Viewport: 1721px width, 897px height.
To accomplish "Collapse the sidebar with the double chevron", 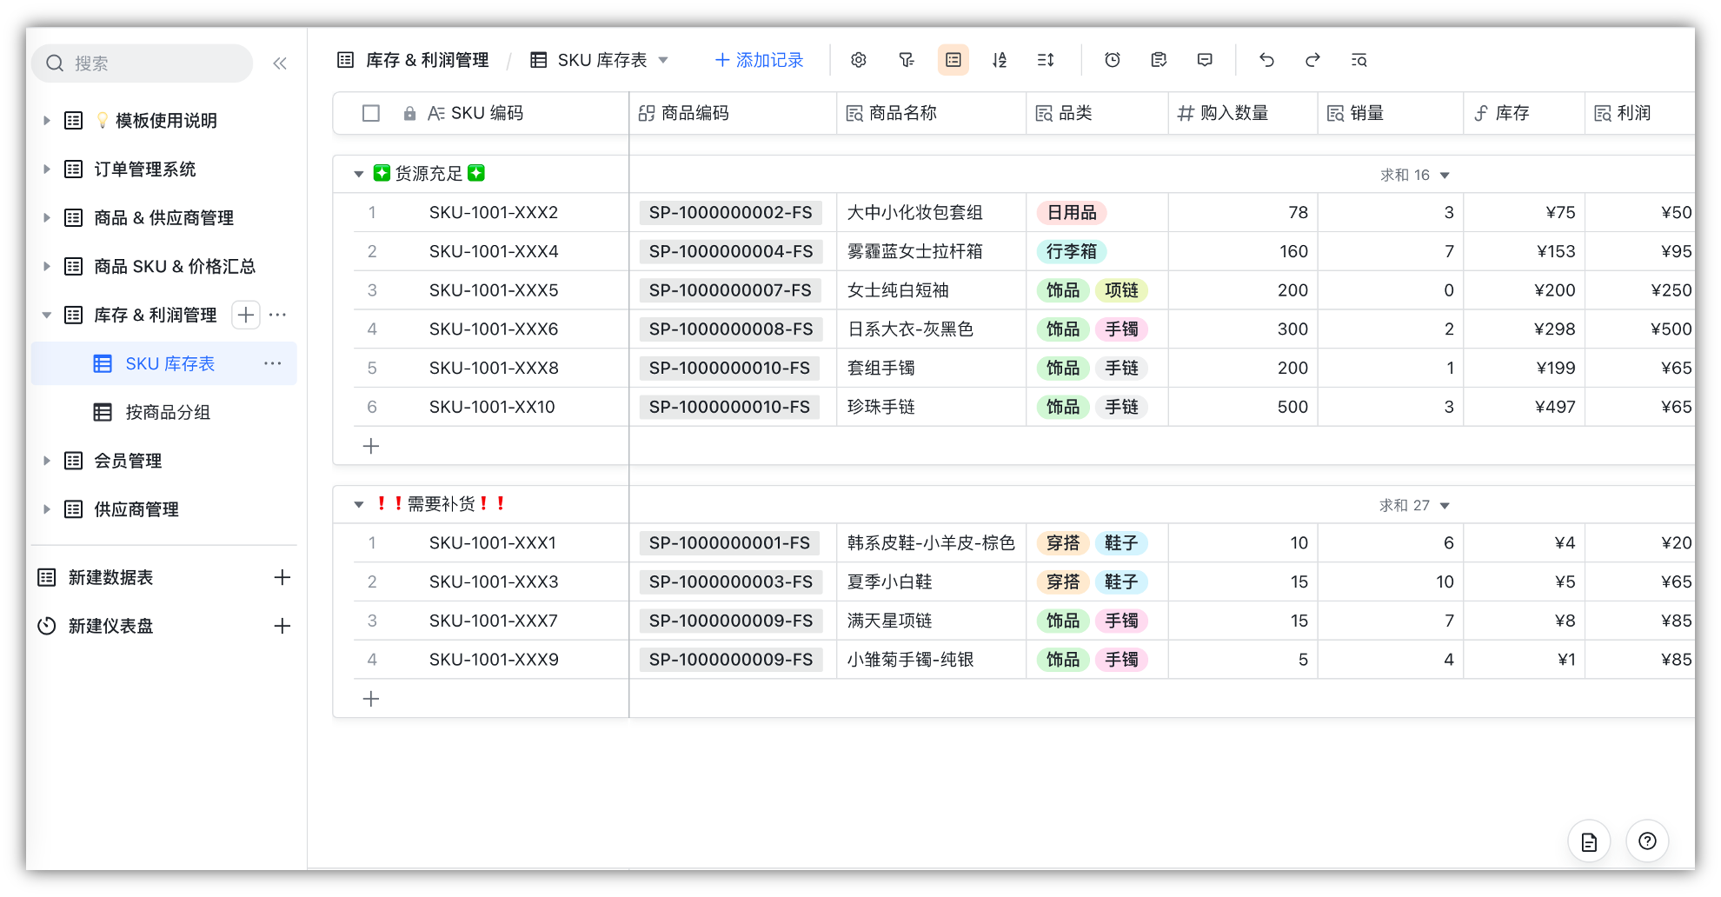I will [x=280, y=63].
